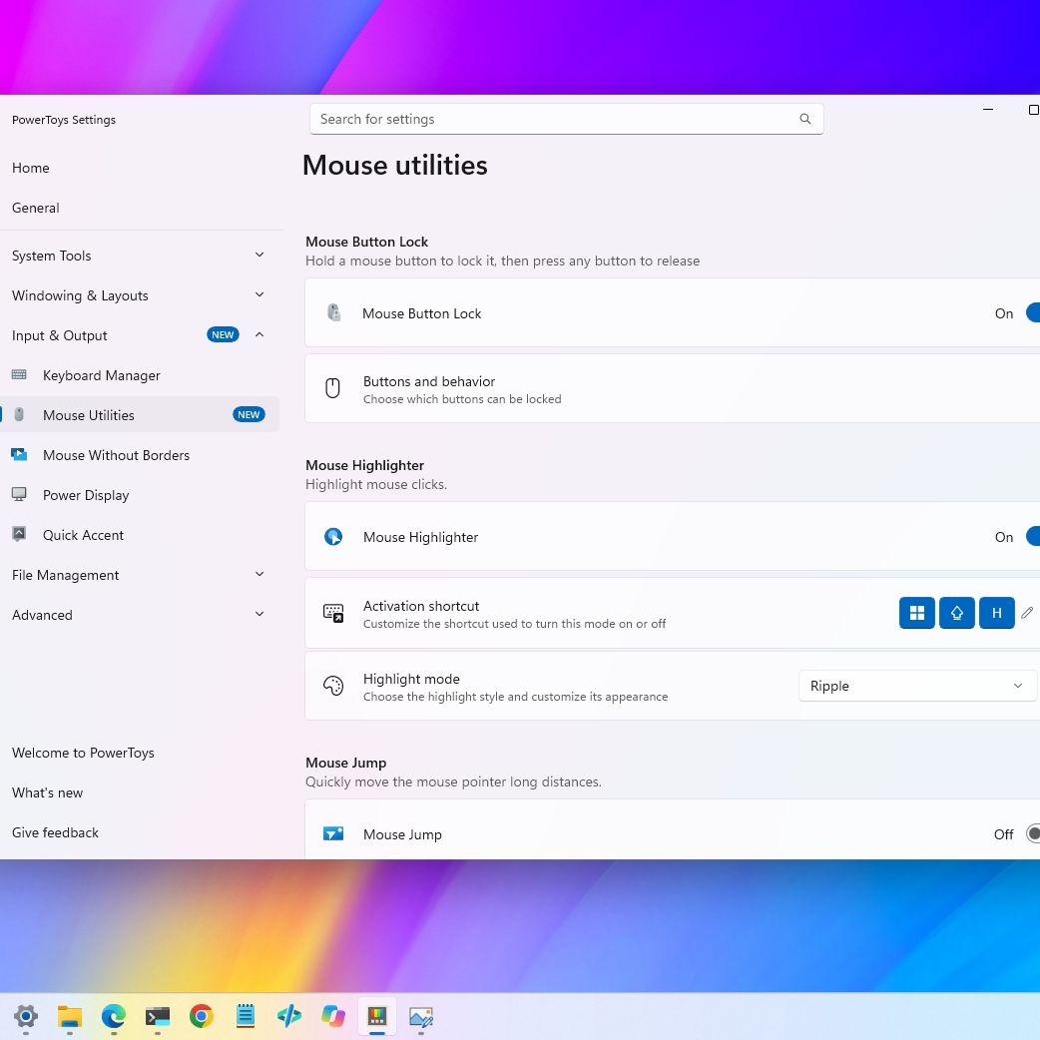Open the What's new link
The width and height of the screenshot is (1040, 1040).
[47, 792]
